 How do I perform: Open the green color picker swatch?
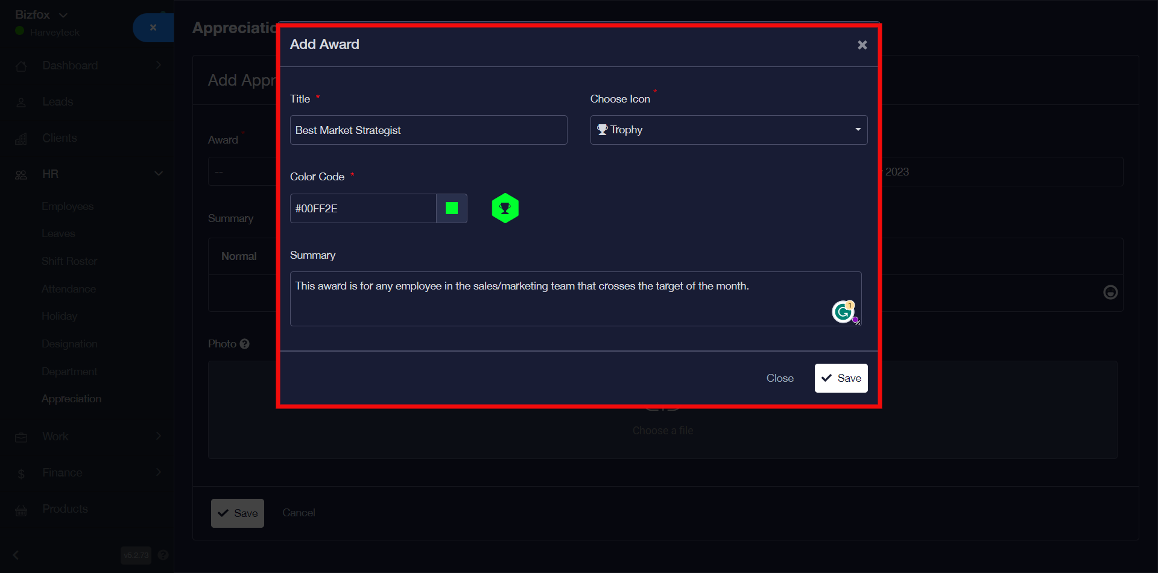click(x=452, y=209)
